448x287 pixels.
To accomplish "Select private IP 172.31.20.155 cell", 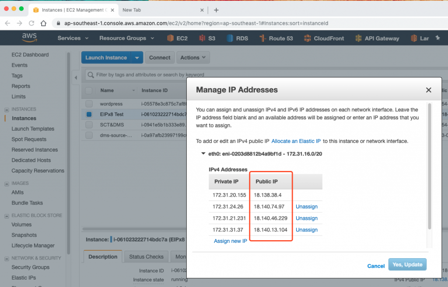I will (x=229, y=195).
